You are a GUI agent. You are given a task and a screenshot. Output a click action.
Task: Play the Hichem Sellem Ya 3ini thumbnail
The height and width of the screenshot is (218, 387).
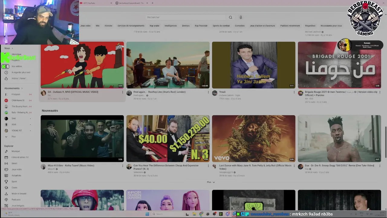[254, 65]
